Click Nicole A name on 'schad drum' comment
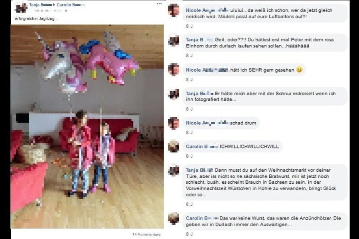Screen dimensions: 359x239 pyautogui.click(x=207, y=123)
